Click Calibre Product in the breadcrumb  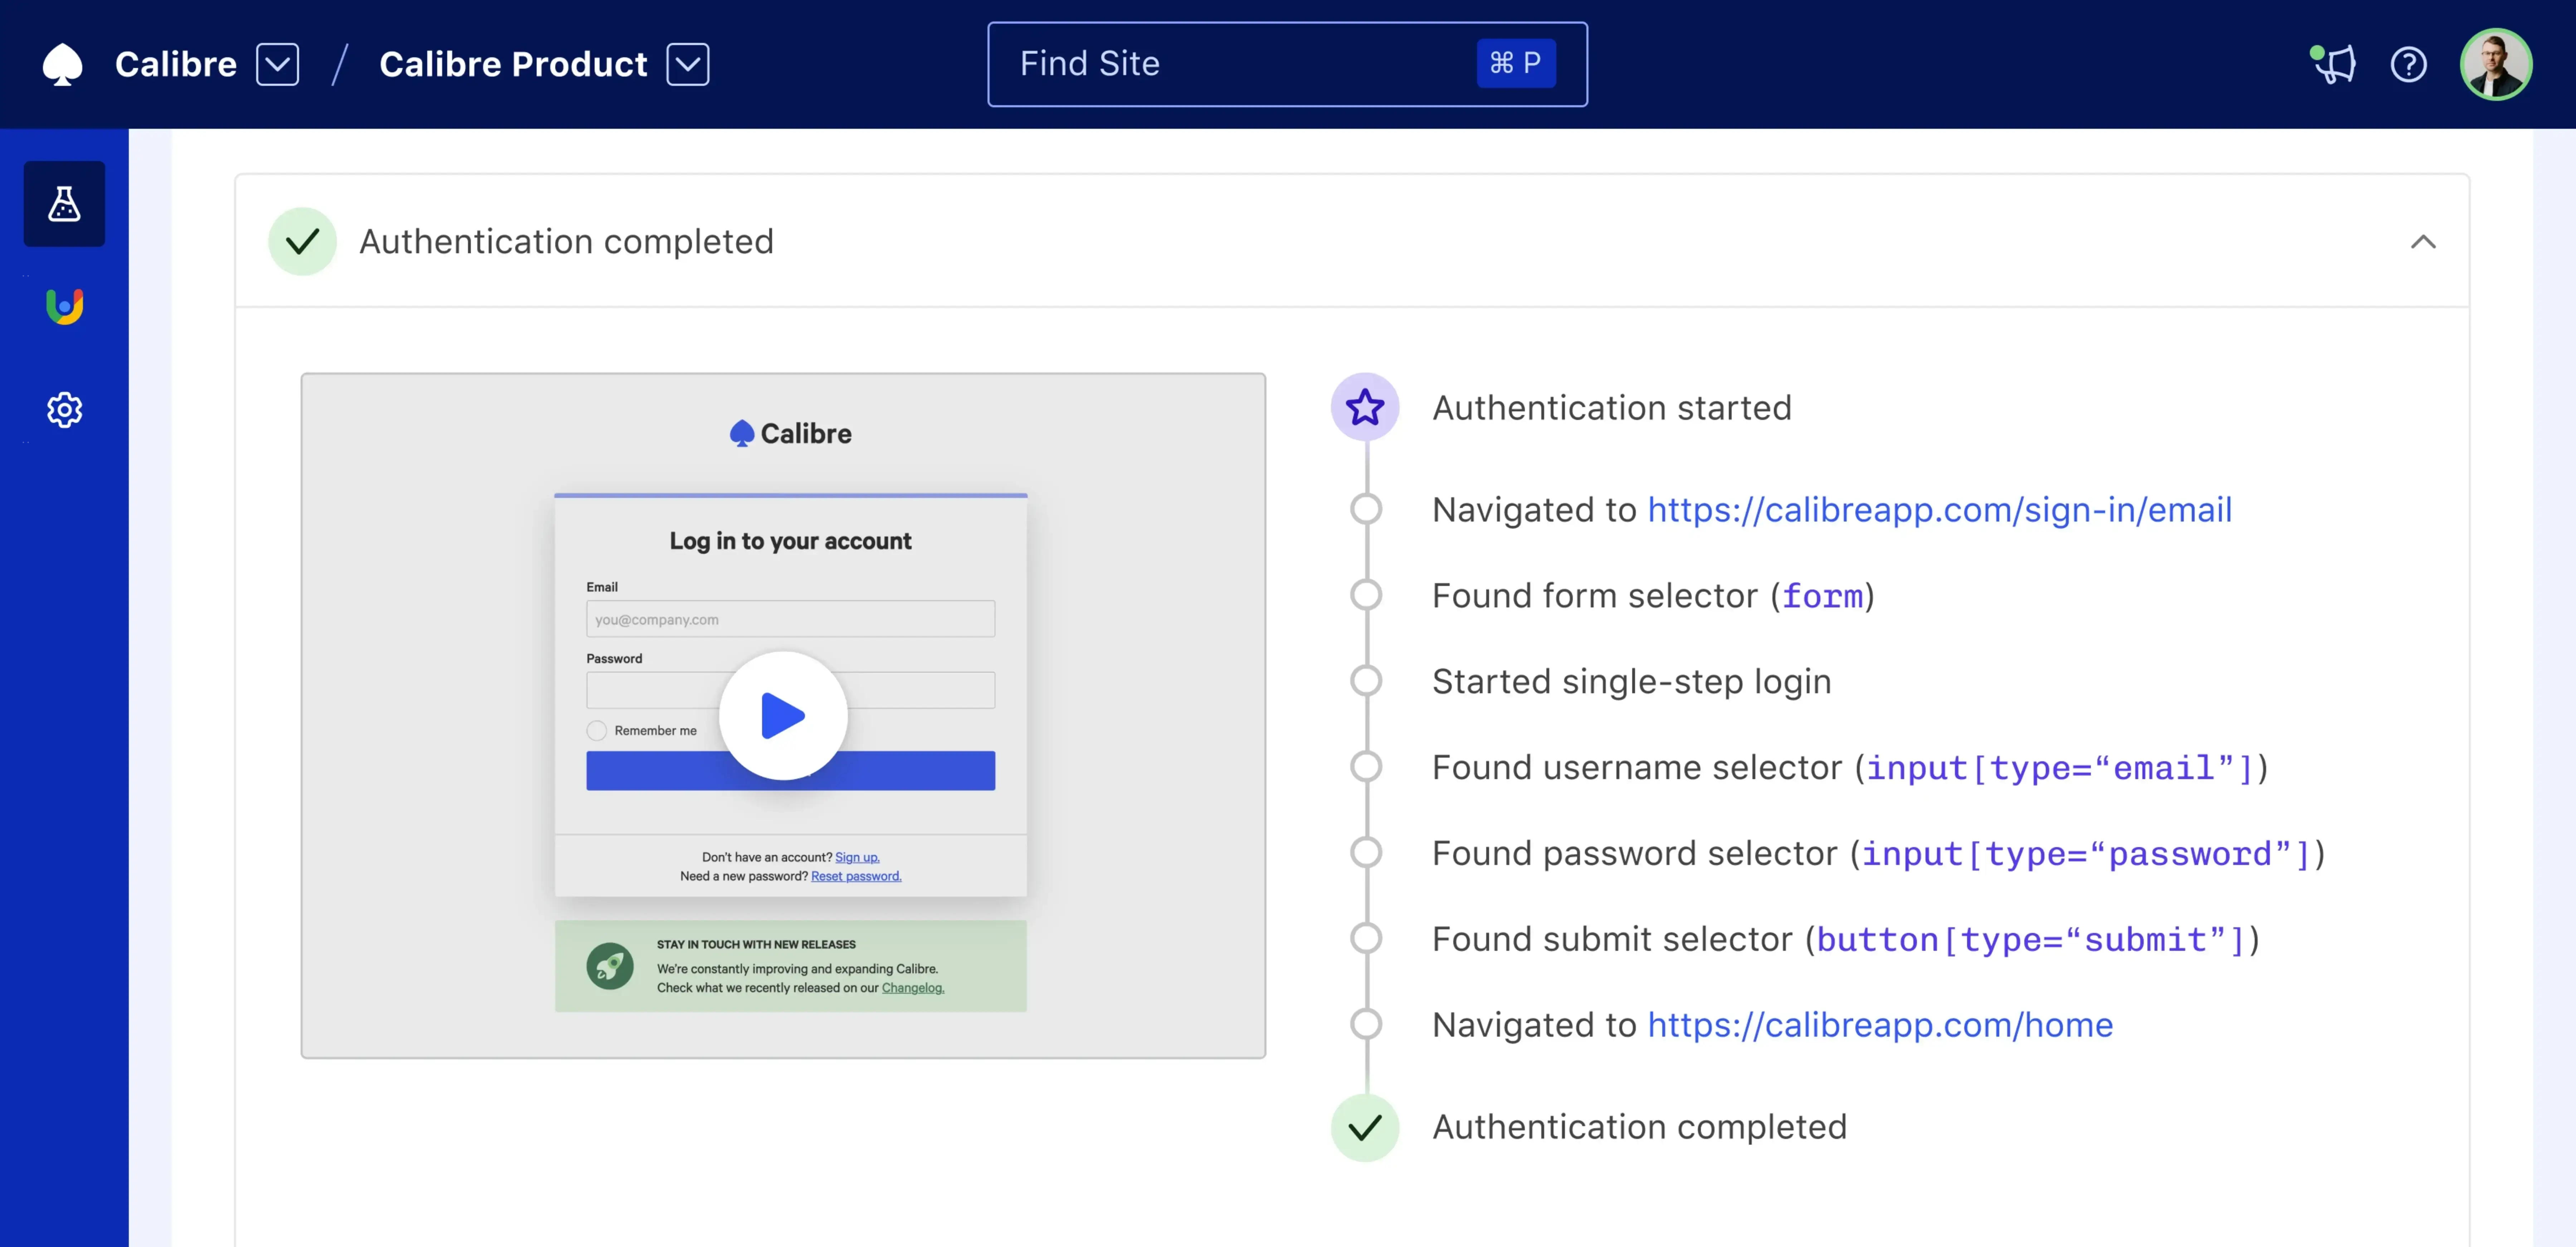tap(513, 64)
